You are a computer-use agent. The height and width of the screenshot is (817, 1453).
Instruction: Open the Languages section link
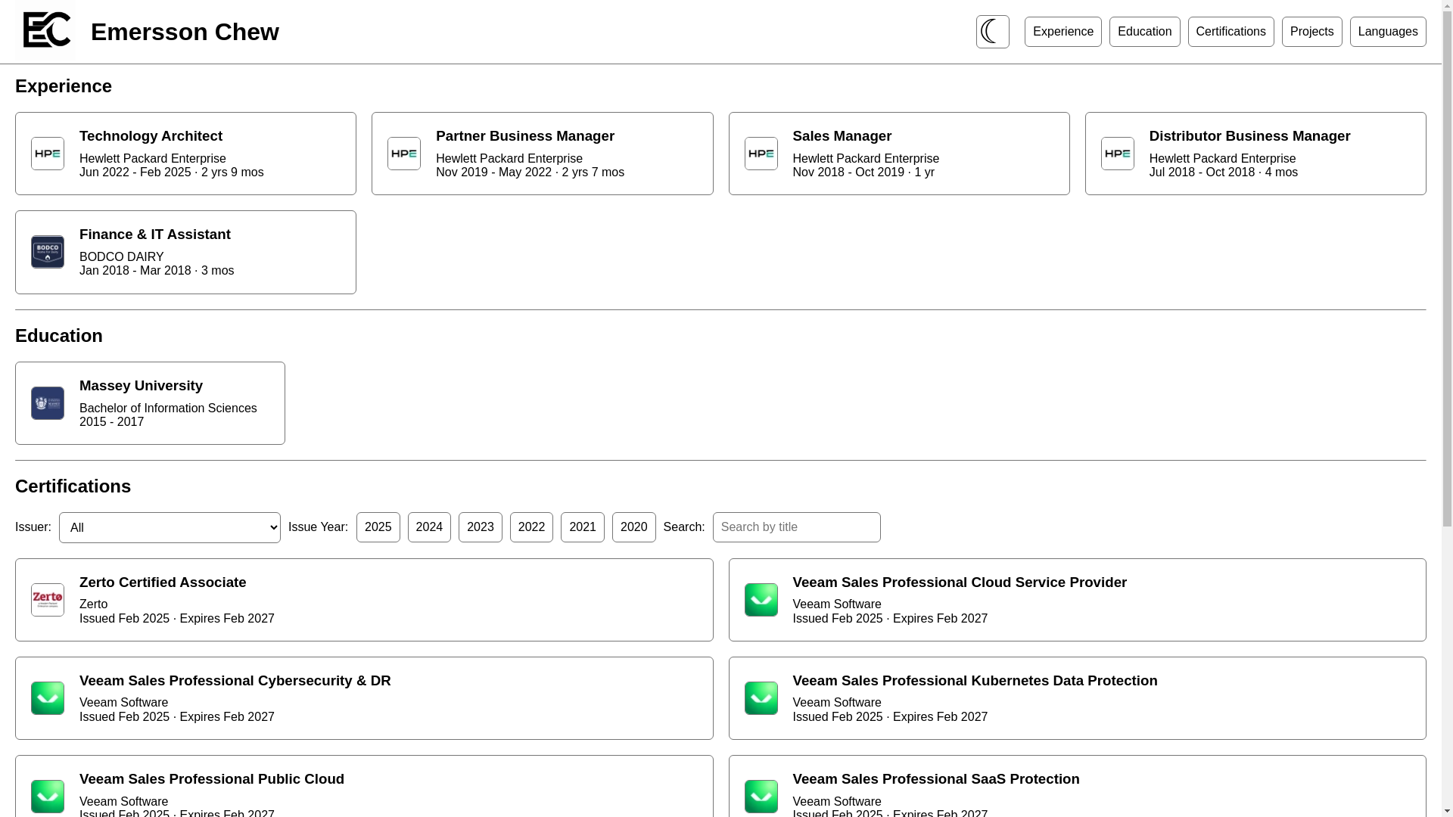pos(1388,32)
